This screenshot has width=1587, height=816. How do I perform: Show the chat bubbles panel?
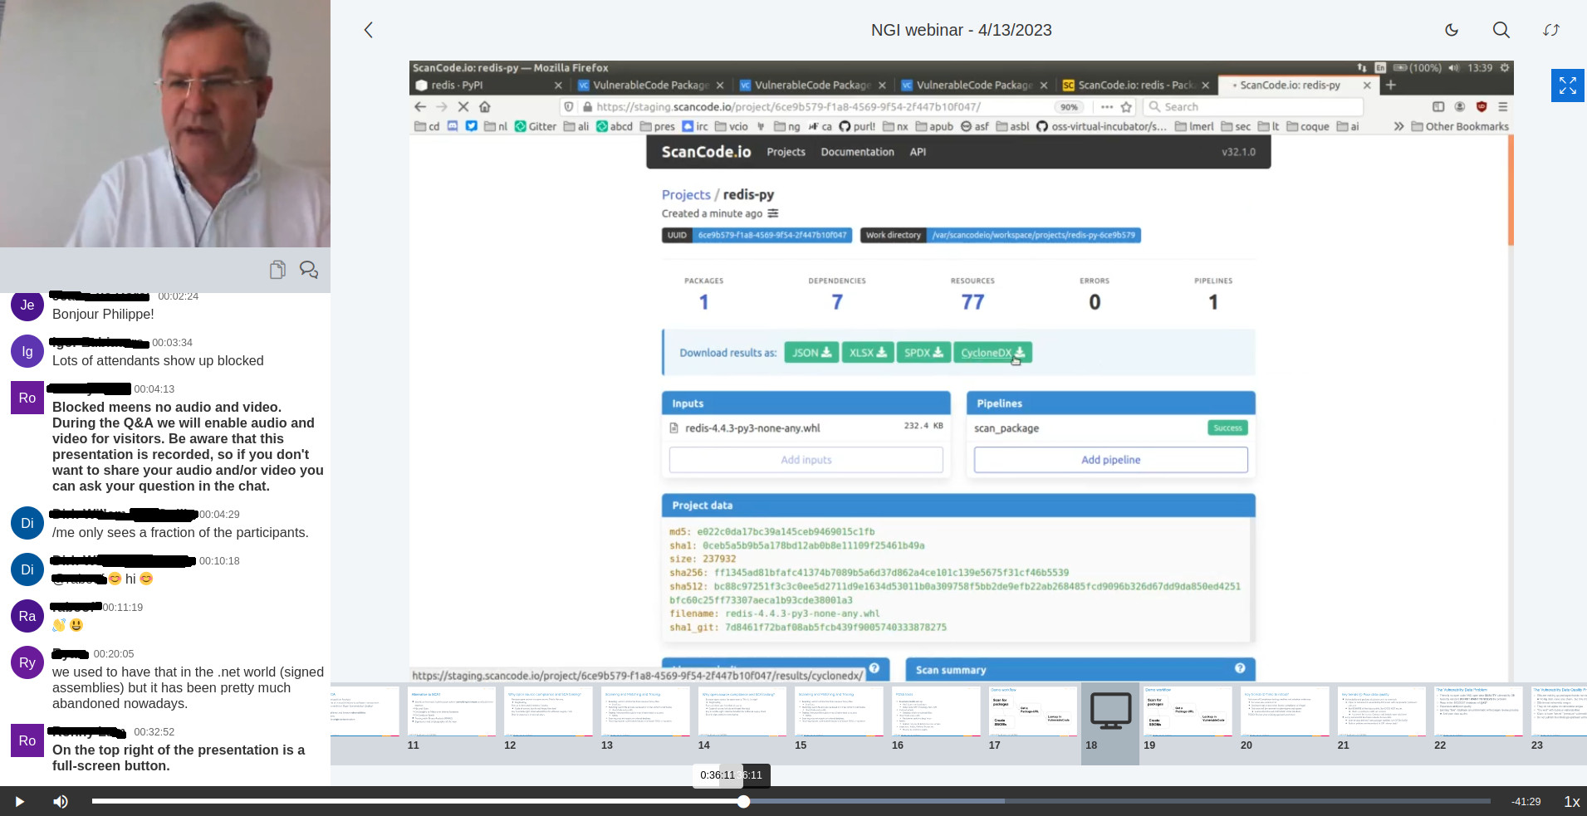[309, 270]
